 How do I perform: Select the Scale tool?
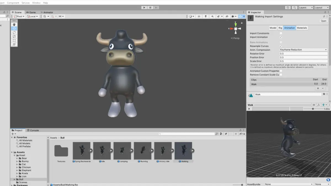click(x=14, y=36)
